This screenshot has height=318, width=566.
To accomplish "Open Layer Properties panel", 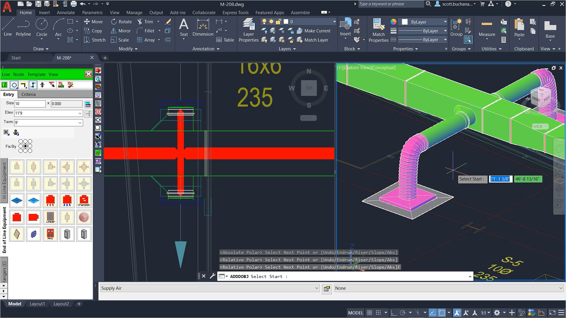I will [x=249, y=30].
